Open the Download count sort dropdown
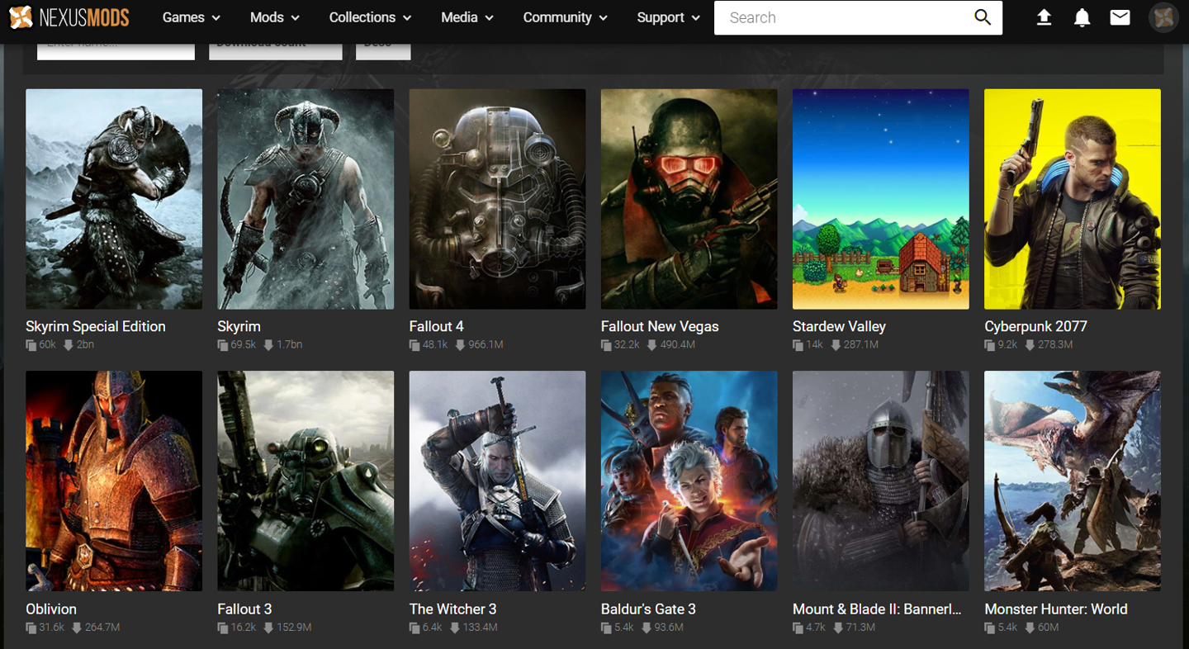 tap(276, 51)
